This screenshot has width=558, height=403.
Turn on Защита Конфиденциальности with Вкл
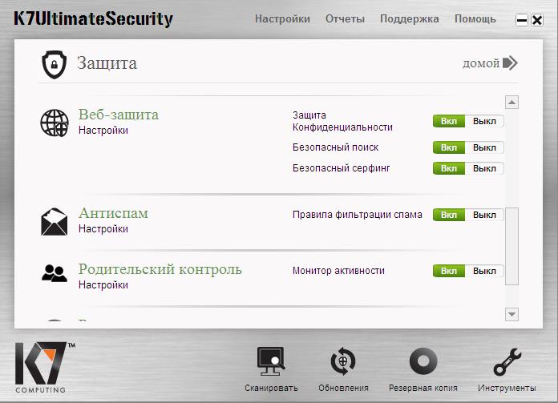449,121
